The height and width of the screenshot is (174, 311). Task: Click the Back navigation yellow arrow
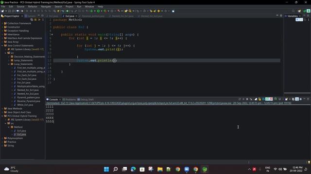click(x=159, y=11)
